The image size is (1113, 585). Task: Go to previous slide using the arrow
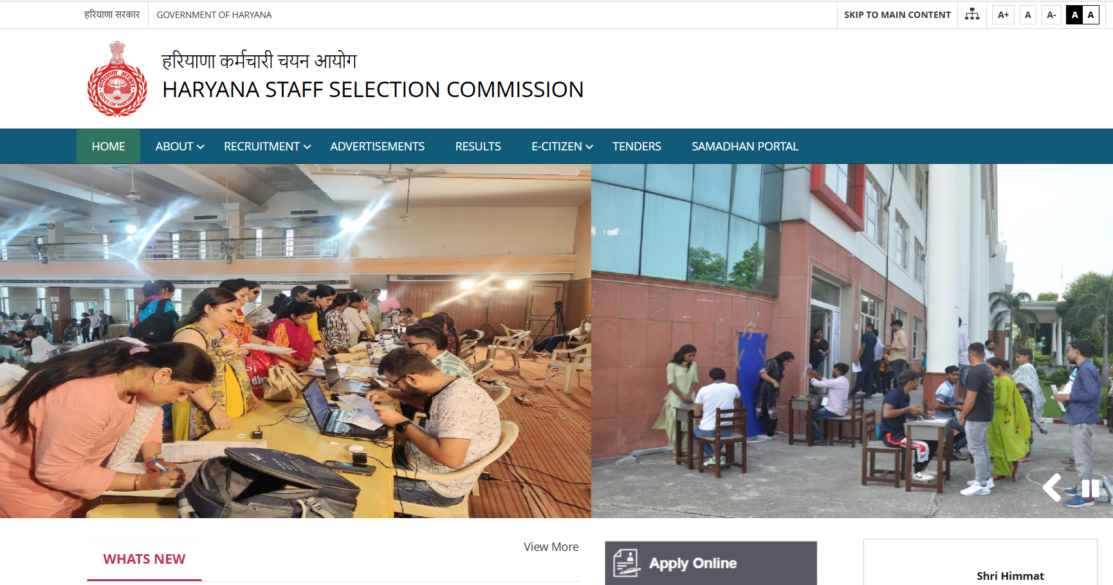click(1053, 487)
